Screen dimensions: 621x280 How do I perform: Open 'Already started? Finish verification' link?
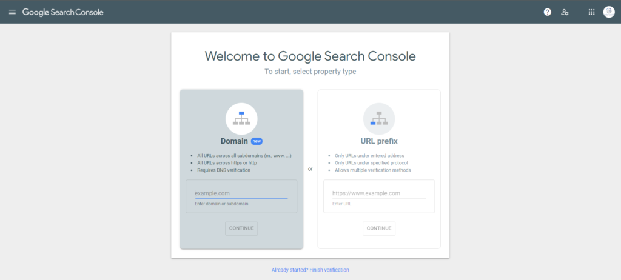(310, 270)
